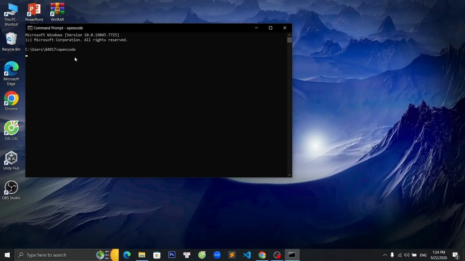Launch Microsoft Edge from the taskbar
The image size is (465, 261).
[127, 255]
